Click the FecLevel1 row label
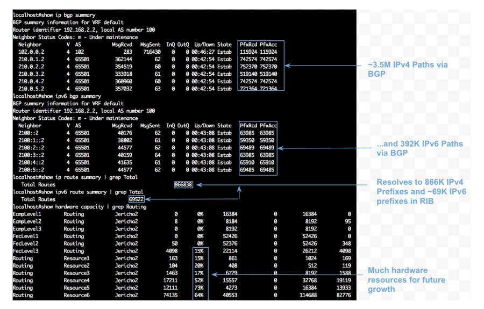 26,236
